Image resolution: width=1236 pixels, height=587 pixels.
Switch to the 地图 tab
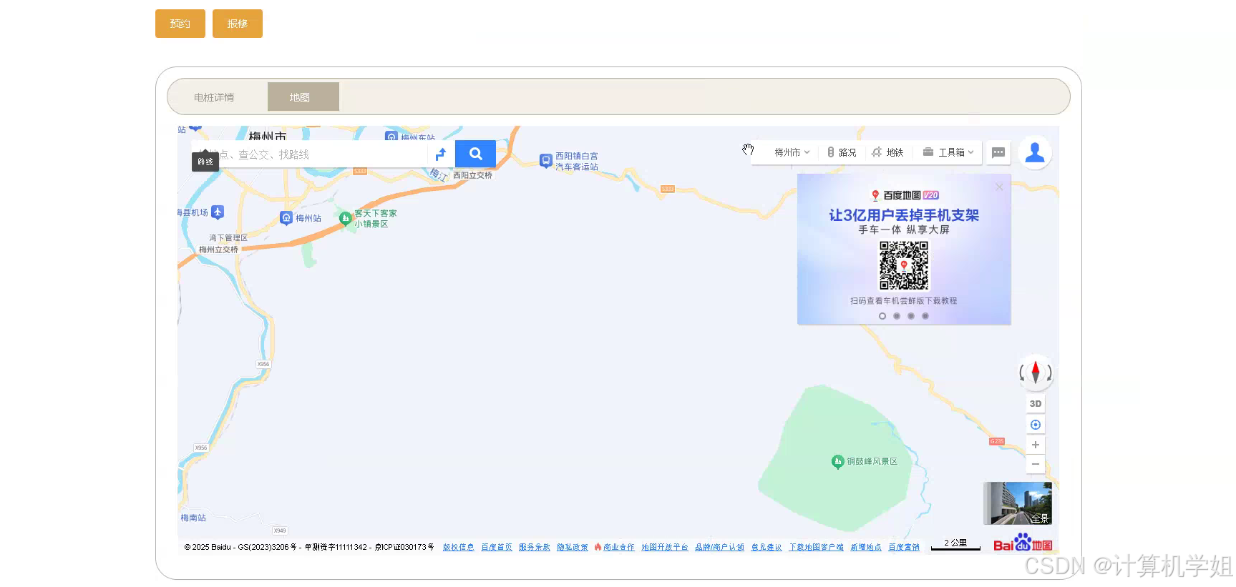click(303, 97)
